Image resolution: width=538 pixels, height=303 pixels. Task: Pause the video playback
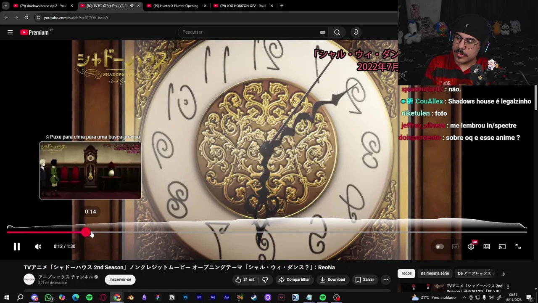click(17, 247)
